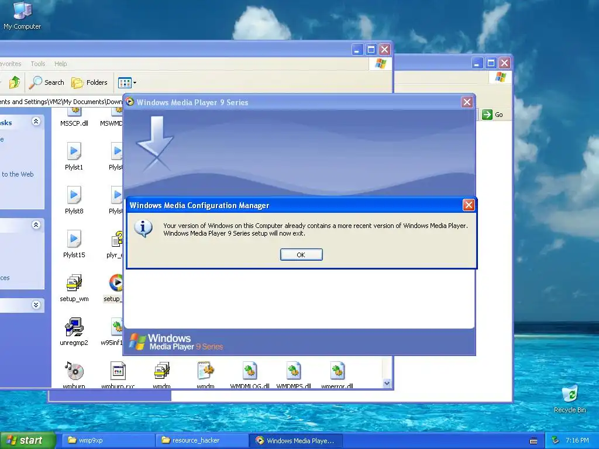Image resolution: width=599 pixels, height=449 pixels.
Task: Click the Up folder toolbar icon
Action: click(x=15, y=82)
